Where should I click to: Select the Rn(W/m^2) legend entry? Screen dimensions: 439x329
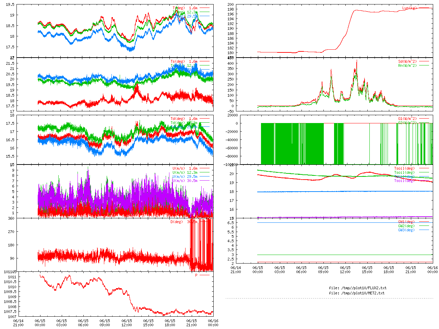(x=407, y=66)
